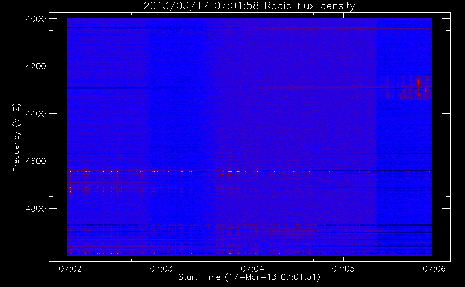This screenshot has height=287, width=465.
Task: Click the 07:04 time axis label
Action: click(252, 269)
